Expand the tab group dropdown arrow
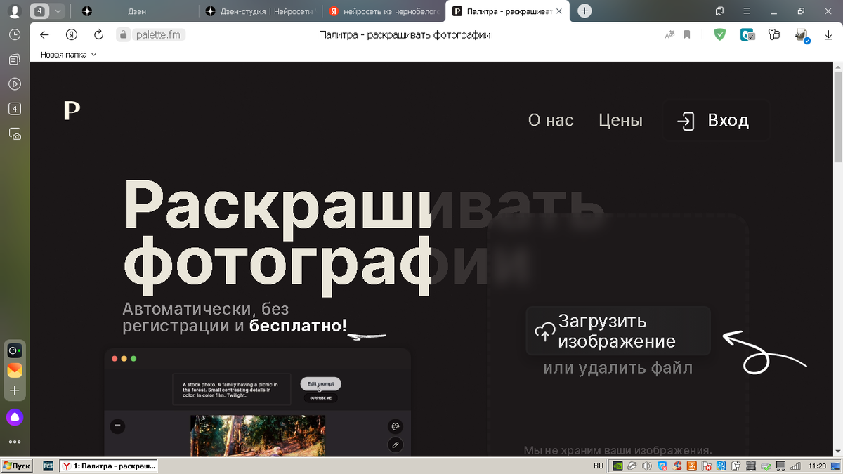The image size is (843, 474). coord(58,11)
